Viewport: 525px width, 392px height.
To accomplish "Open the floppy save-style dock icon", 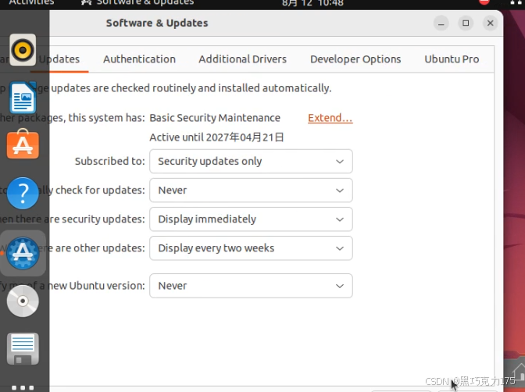I will tap(23, 349).
